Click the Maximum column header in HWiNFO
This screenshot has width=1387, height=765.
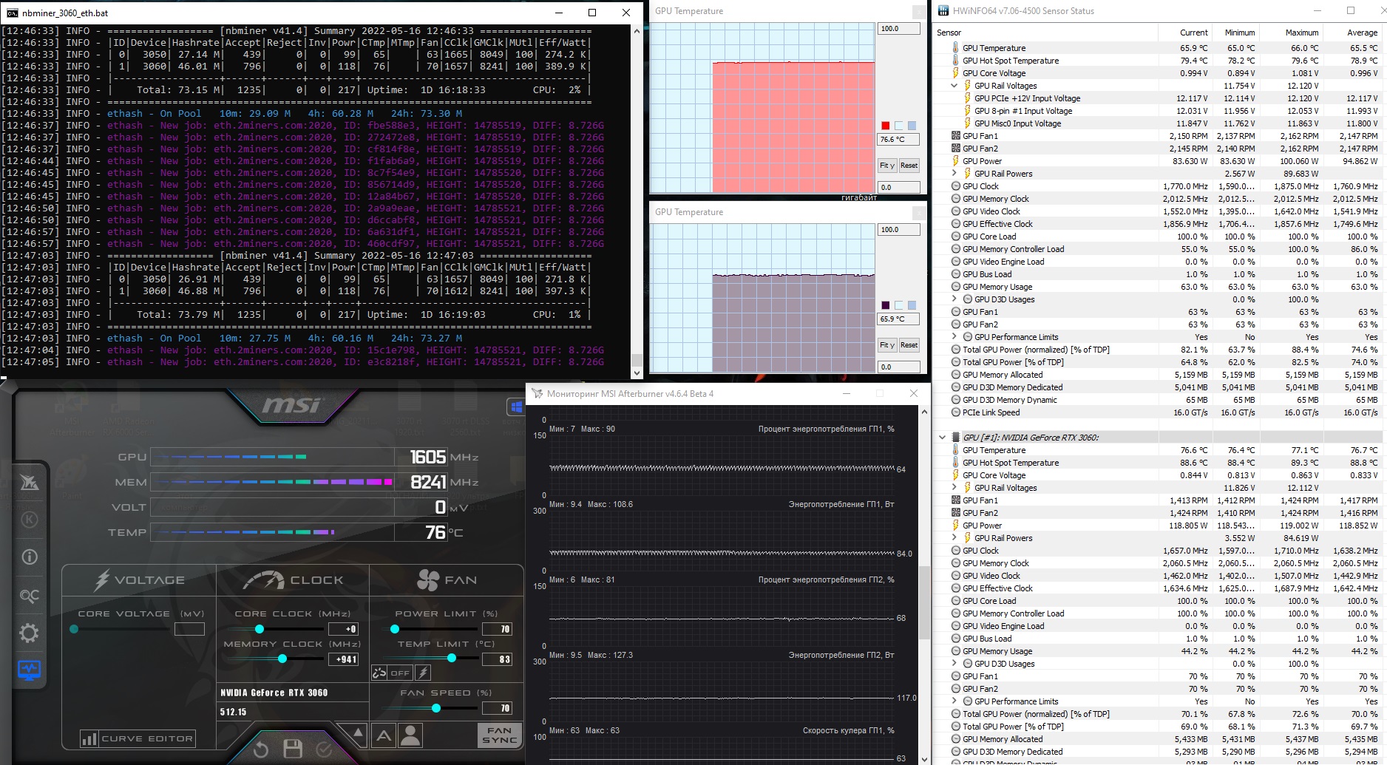click(1301, 33)
